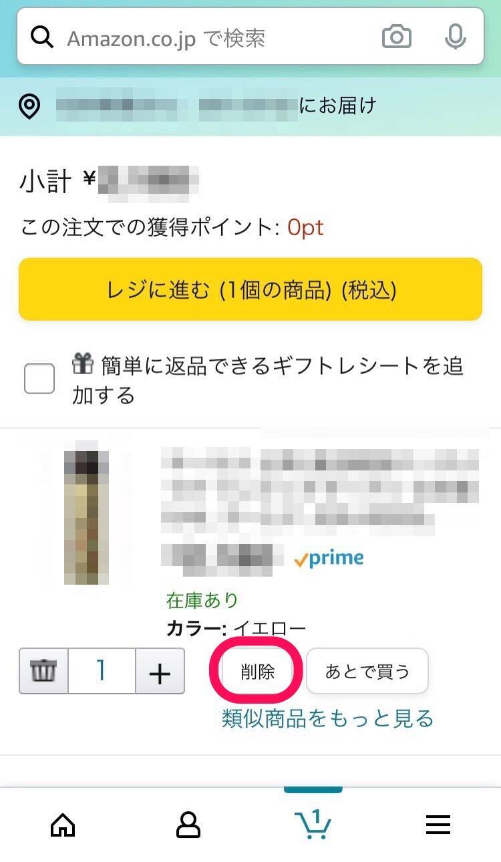Focus the Amazon.co.jp search field
Image resolution: width=501 pixels, height=862 pixels.
coord(214,38)
